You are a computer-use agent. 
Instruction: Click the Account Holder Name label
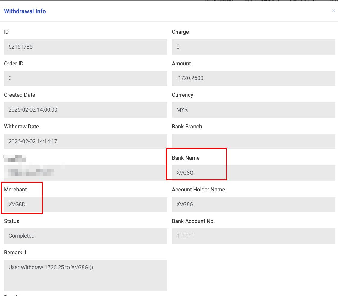coord(198,190)
